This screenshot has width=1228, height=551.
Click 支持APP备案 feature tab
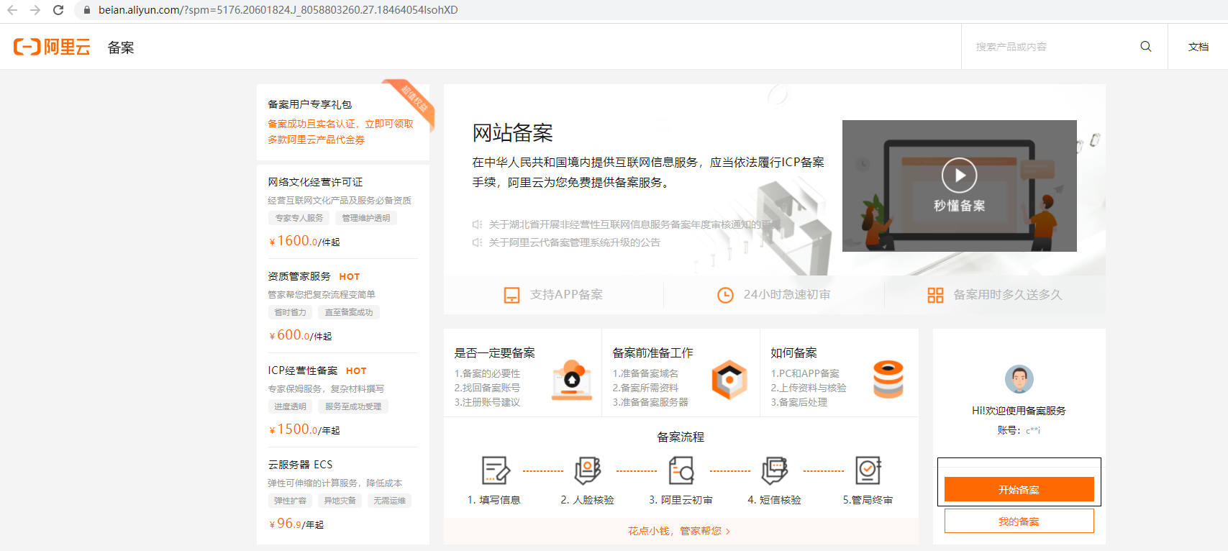[553, 295]
